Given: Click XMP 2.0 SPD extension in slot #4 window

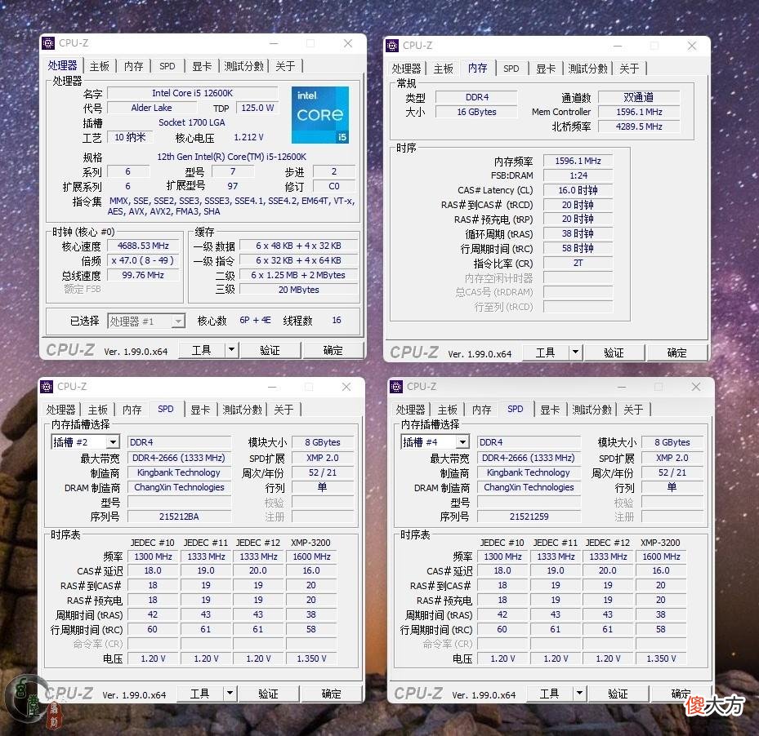Looking at the screenshot, I should pyautogui.click(x=672, y=458).
